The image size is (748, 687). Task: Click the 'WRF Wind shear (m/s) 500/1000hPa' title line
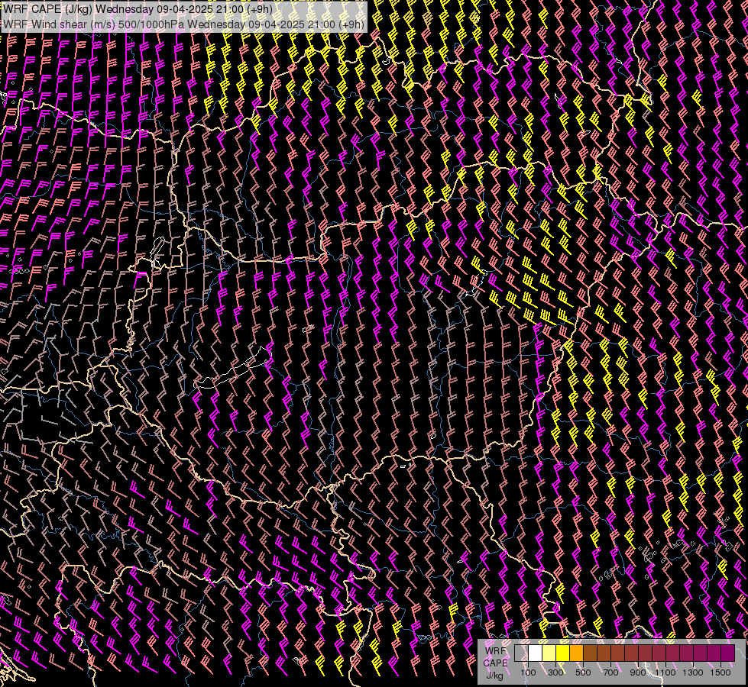183,24
